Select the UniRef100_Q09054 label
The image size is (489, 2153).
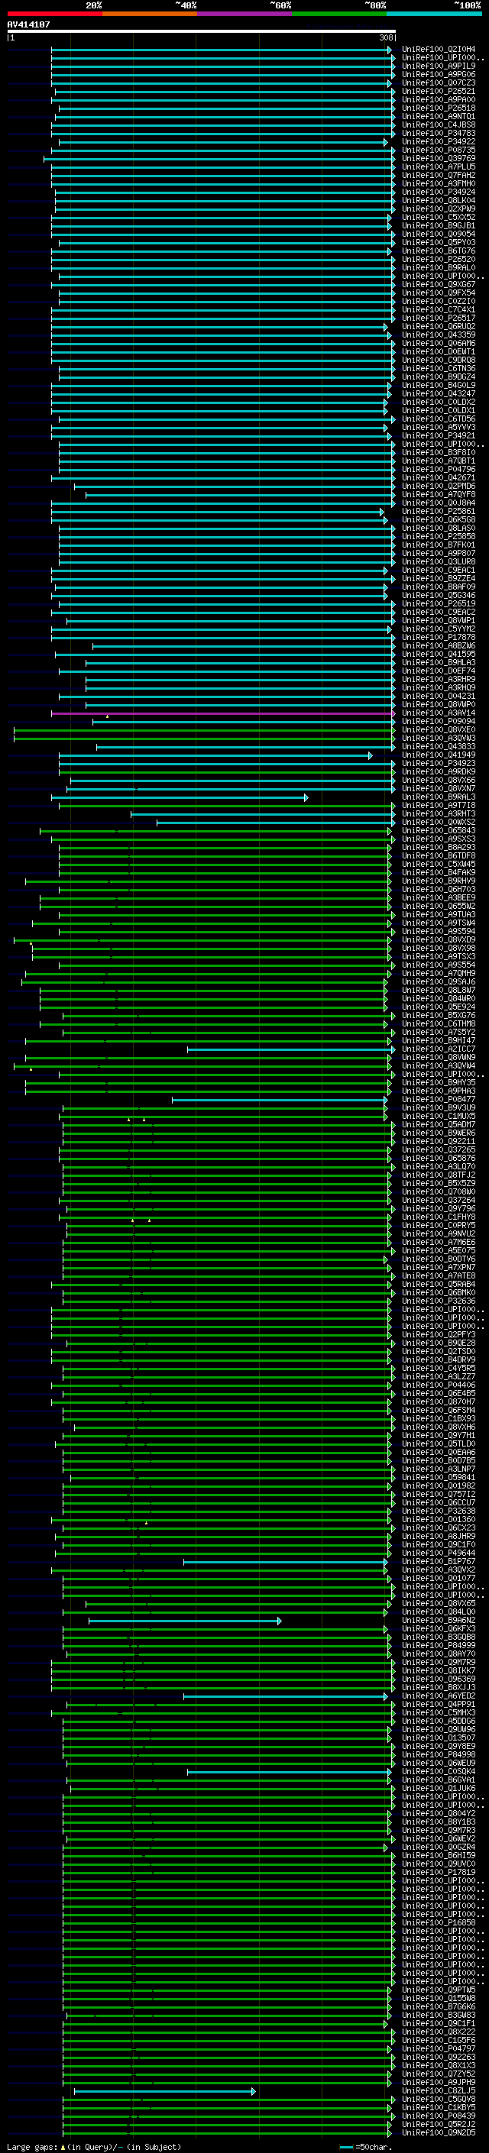(x=439, y=234)
